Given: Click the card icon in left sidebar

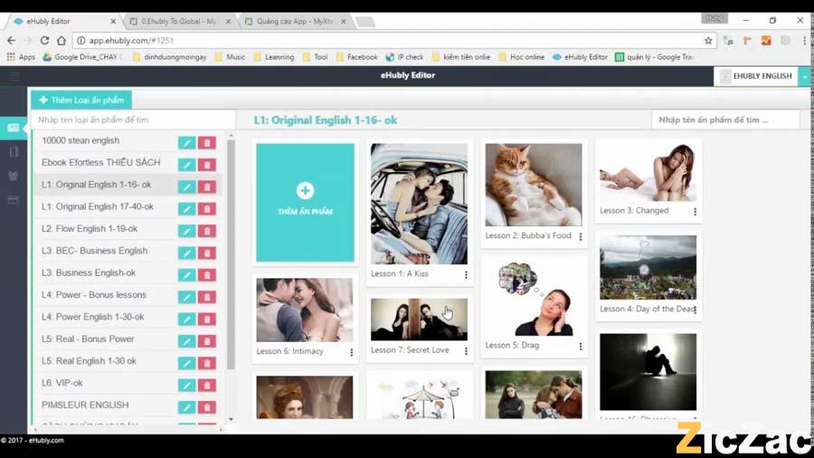Looking at the screenshot, I should [14, 199].
